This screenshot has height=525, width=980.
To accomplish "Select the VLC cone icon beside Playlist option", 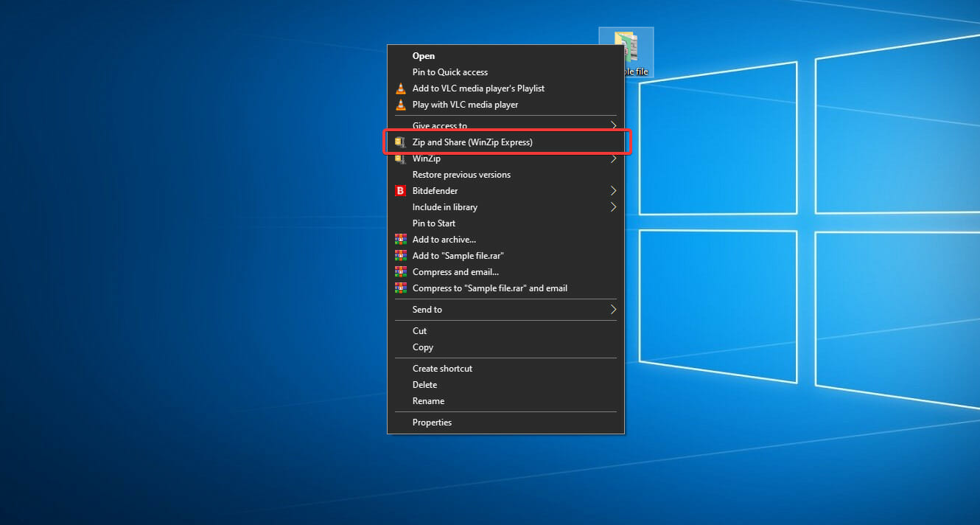I will 401,88.
